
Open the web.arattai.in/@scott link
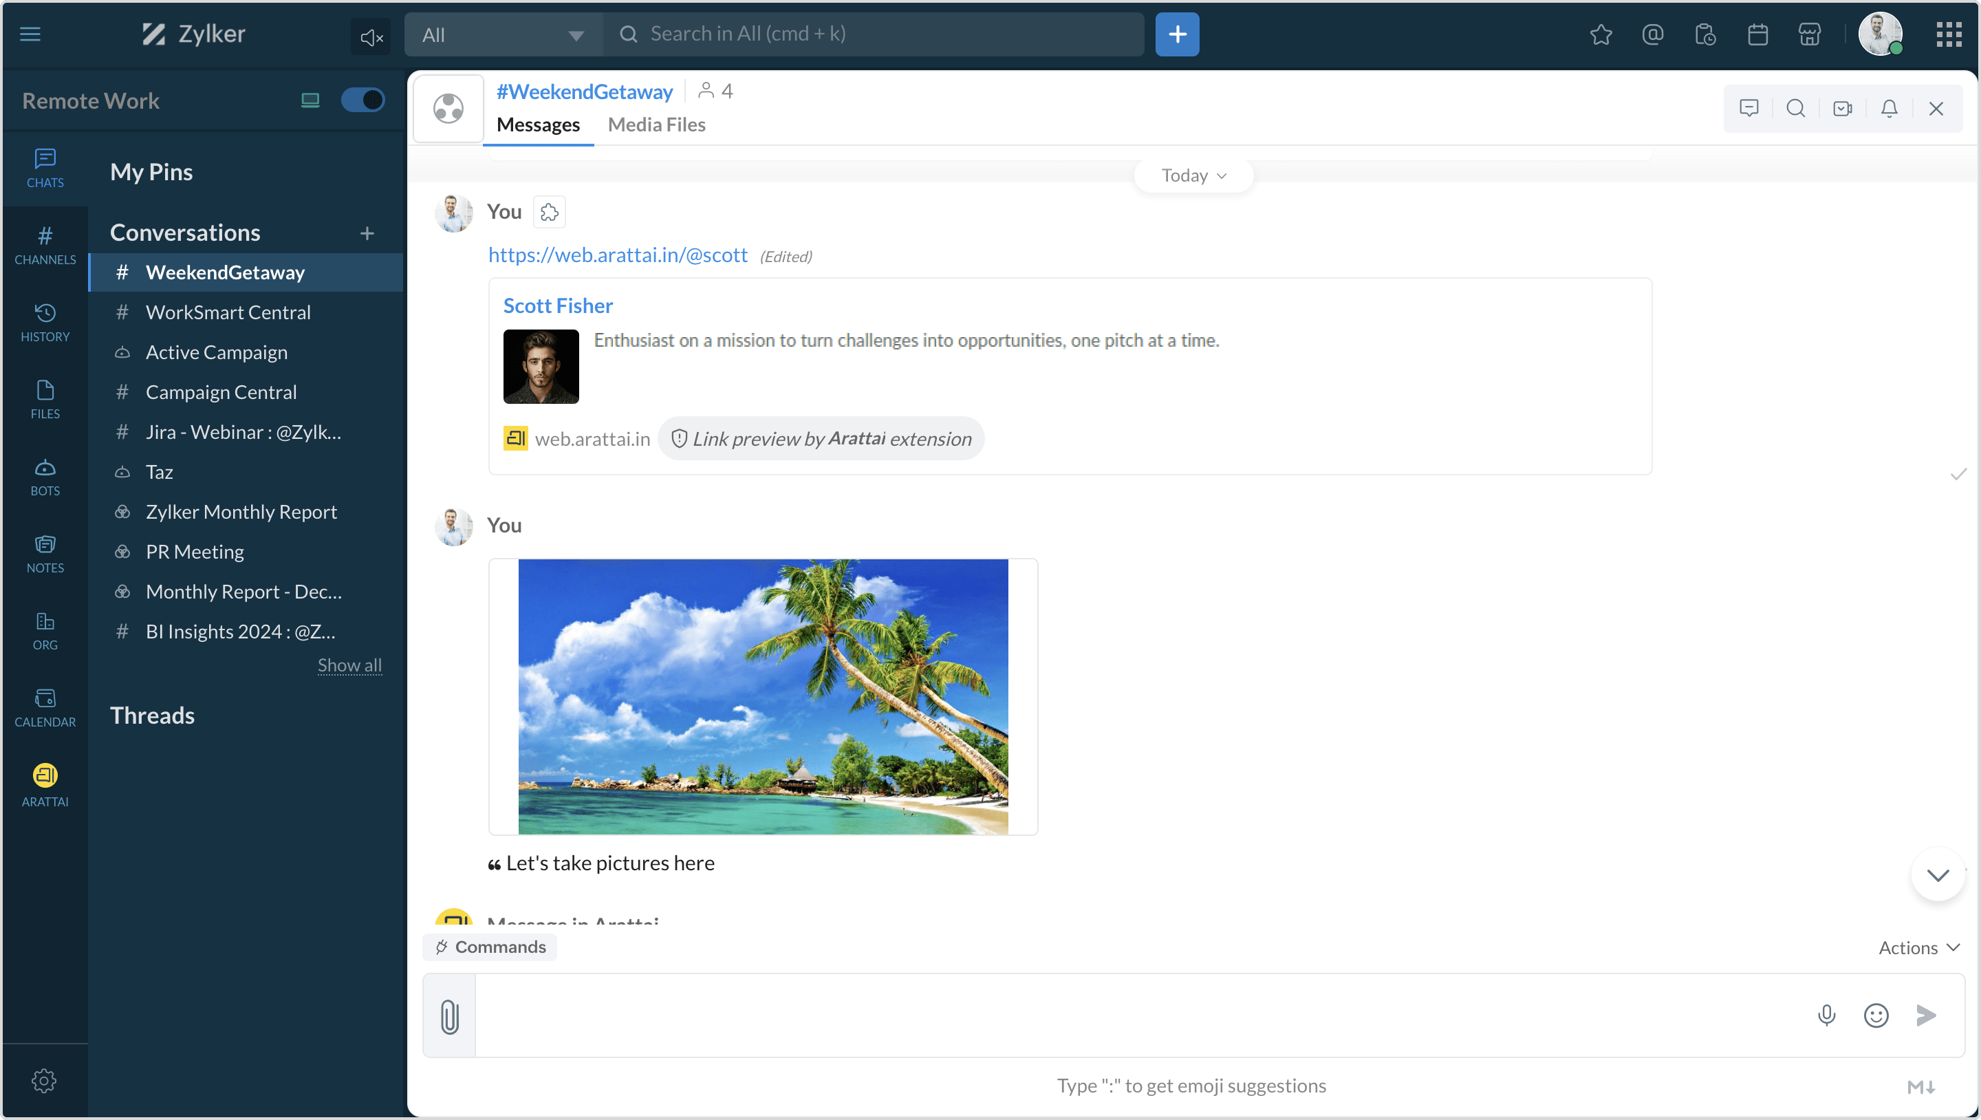point(618,255)
